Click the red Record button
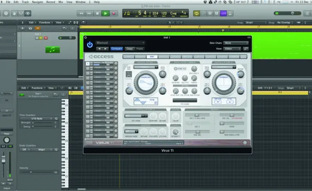This screenshot has height=191, width=312. (x=113, y=13)
